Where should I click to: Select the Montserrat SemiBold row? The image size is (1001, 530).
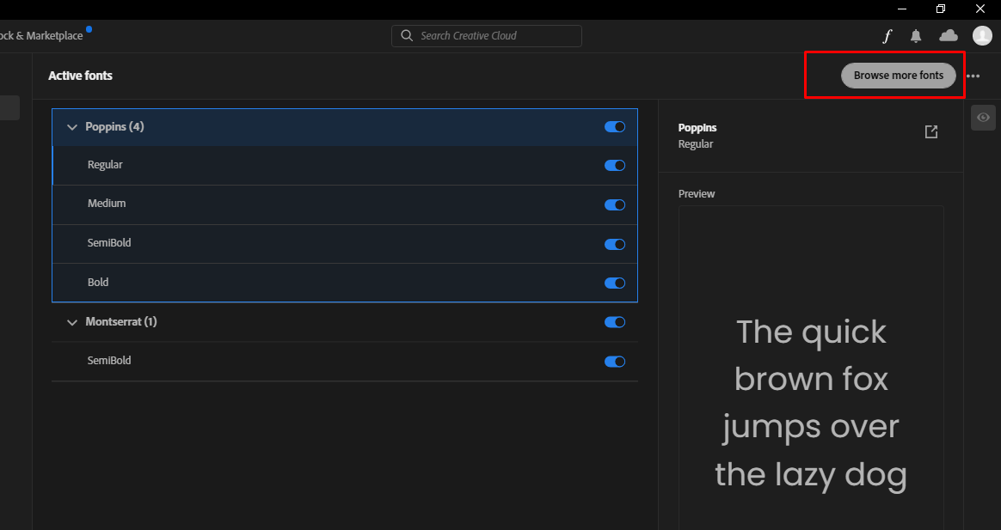(345, 361)
